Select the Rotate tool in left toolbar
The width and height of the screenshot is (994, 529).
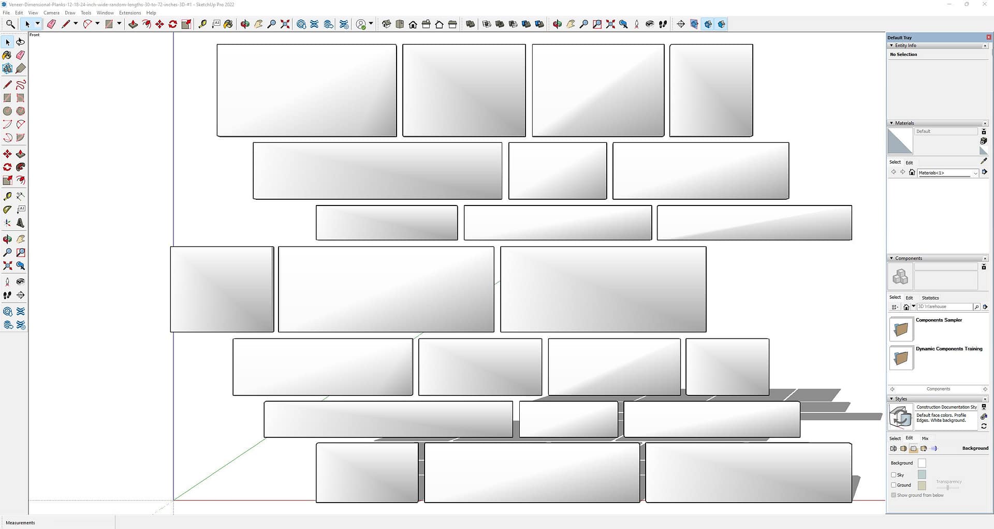point(8,167)
